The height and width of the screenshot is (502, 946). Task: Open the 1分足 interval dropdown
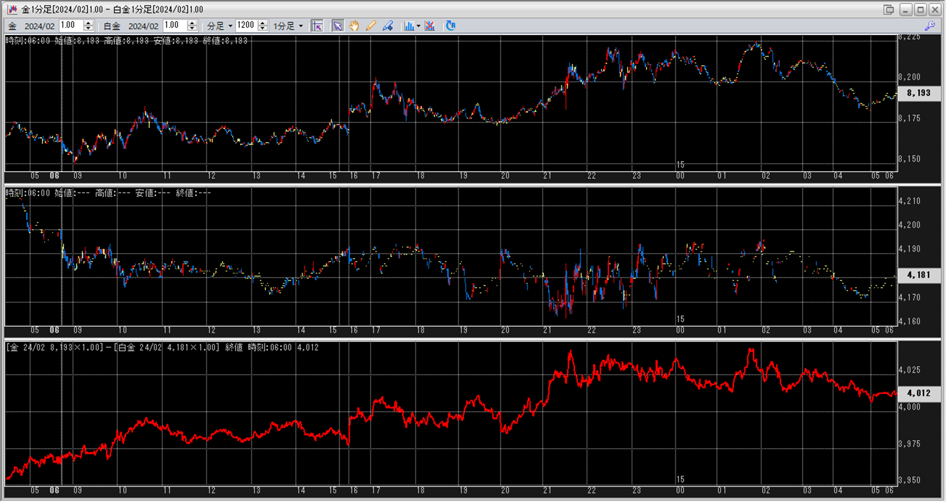[301, 26]
